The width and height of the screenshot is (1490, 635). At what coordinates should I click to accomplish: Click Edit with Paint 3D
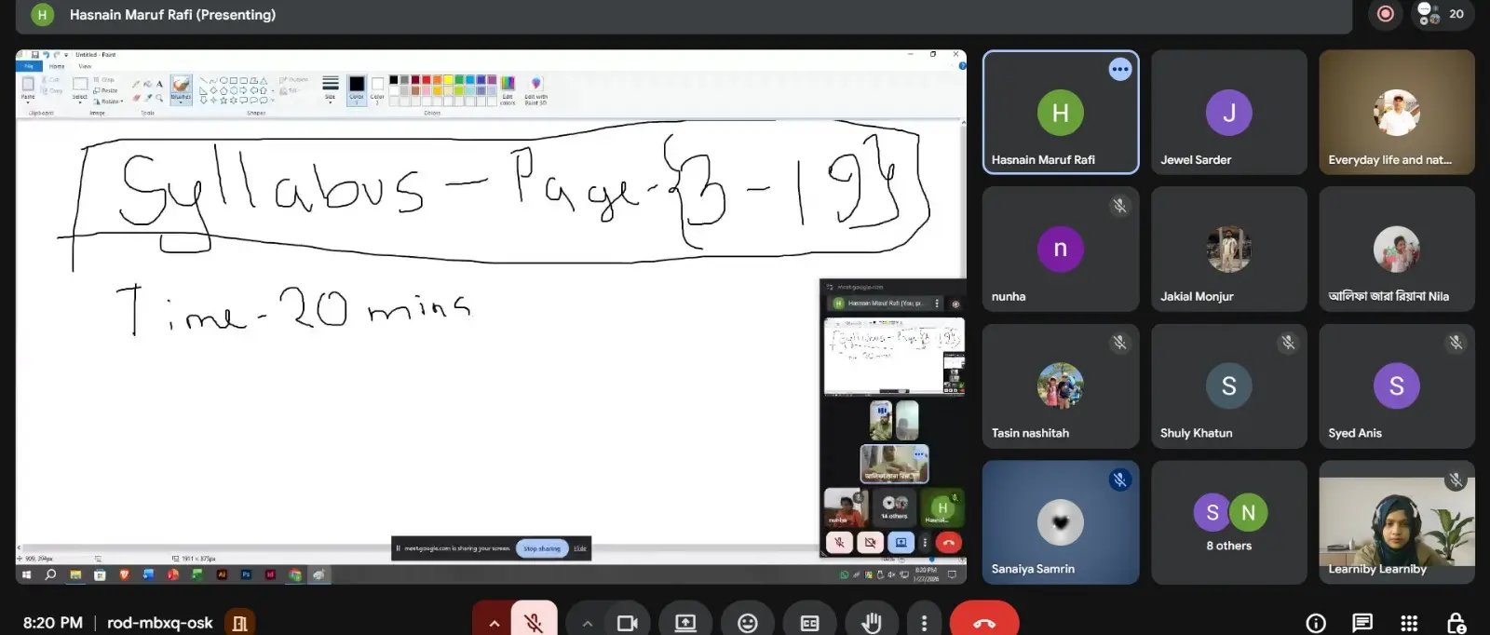pyautogui.click(x=535, y=90)
